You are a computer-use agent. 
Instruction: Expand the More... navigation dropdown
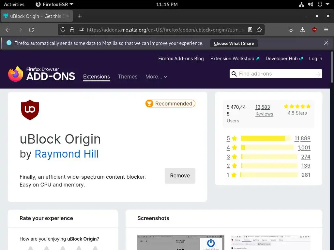click(156, 76)
